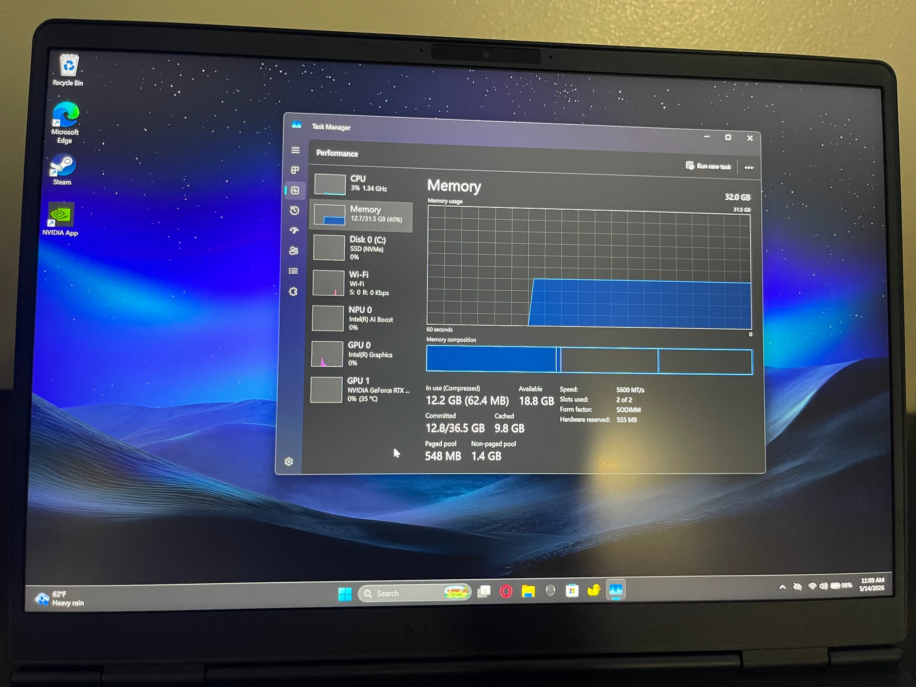This screenshot has height=687, width=916.
Task: Open the three-dot more options menu
Action: (x=749, y=167)
